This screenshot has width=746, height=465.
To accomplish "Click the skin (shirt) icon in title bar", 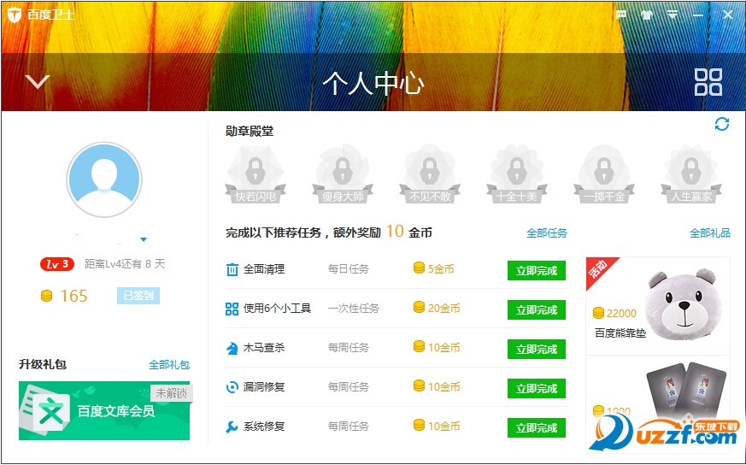I will point(647,15).
